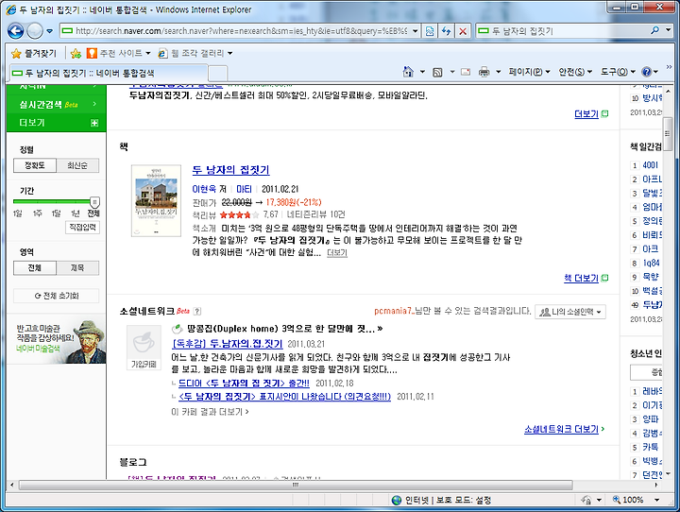Viewport: 680px width, 512px height.
Task: Click the Help question mark icon
Action: click(647, 72)
